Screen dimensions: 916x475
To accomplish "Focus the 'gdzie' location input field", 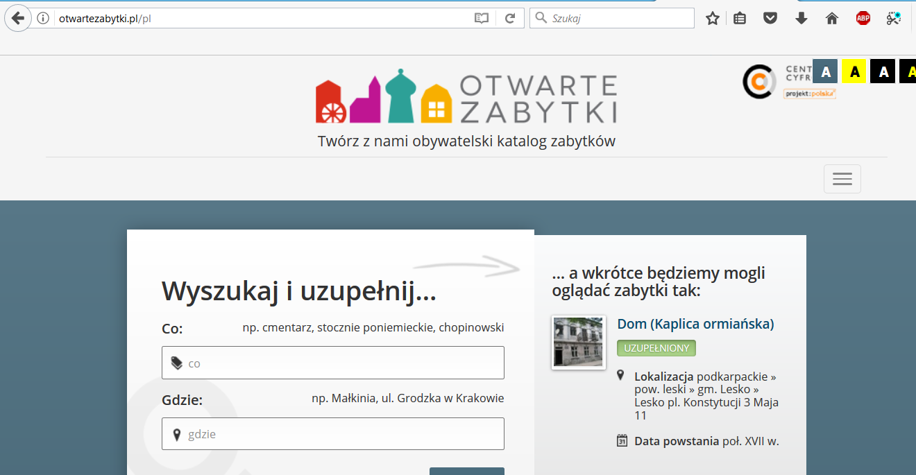I will tap(333, 434).
